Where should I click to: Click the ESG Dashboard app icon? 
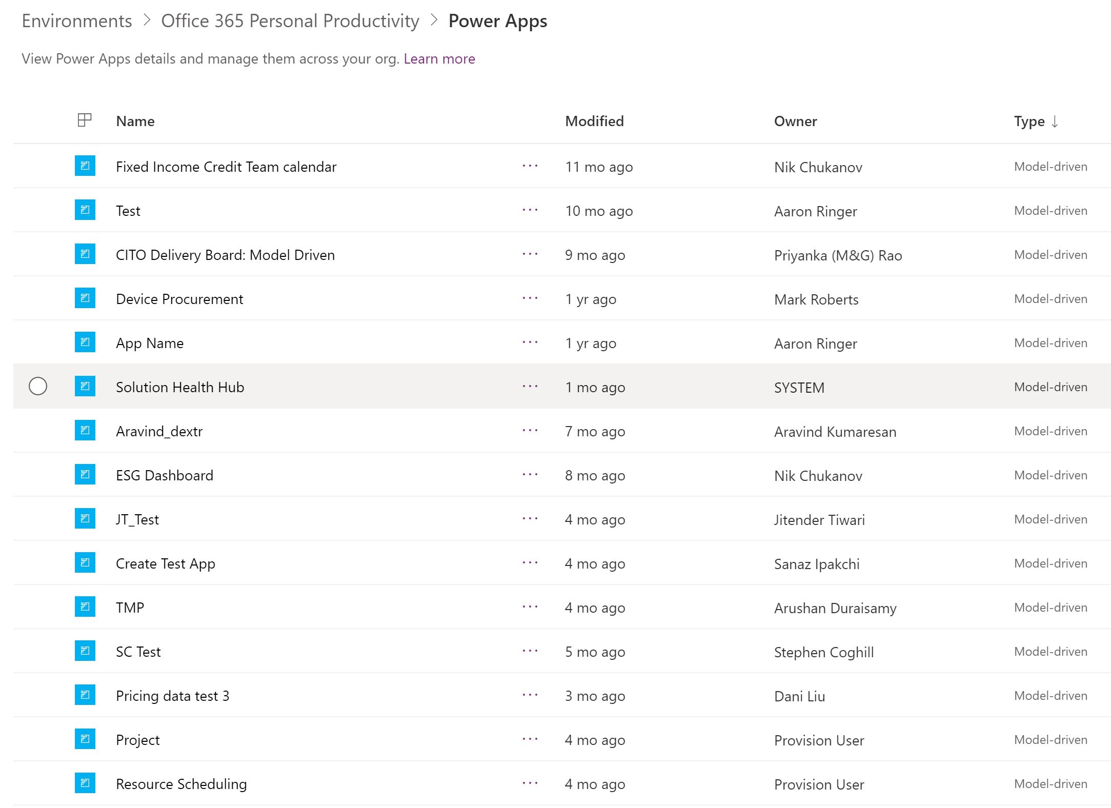(x=84, y=474)
